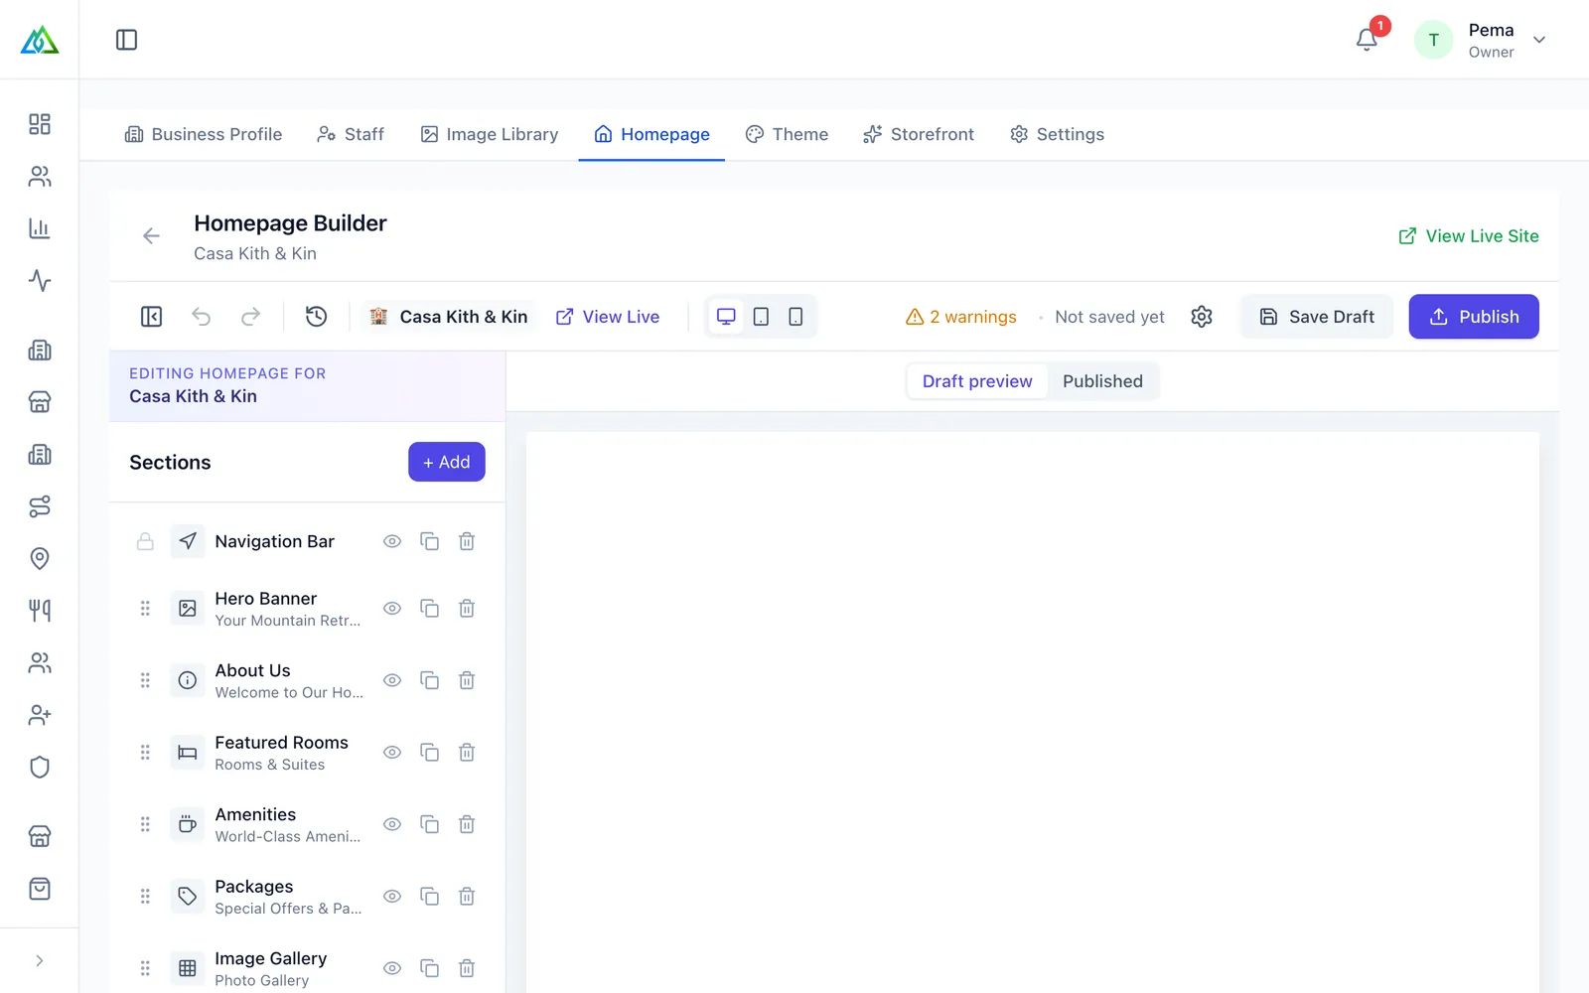Viewport: 1589px width, 993px height.
Task: Open the Theme tab
Action: click(787, 134)
